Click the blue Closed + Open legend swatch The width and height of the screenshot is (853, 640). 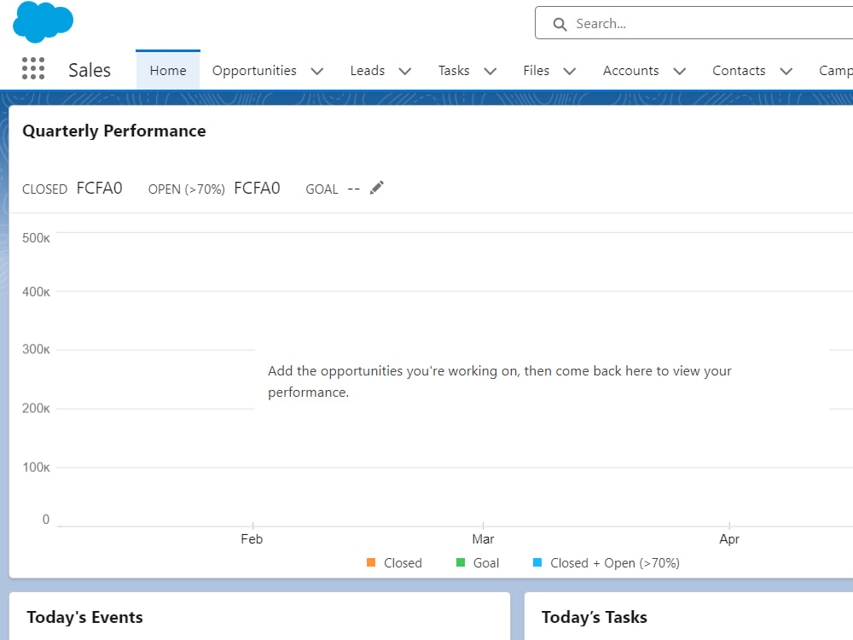pos(537,562)
